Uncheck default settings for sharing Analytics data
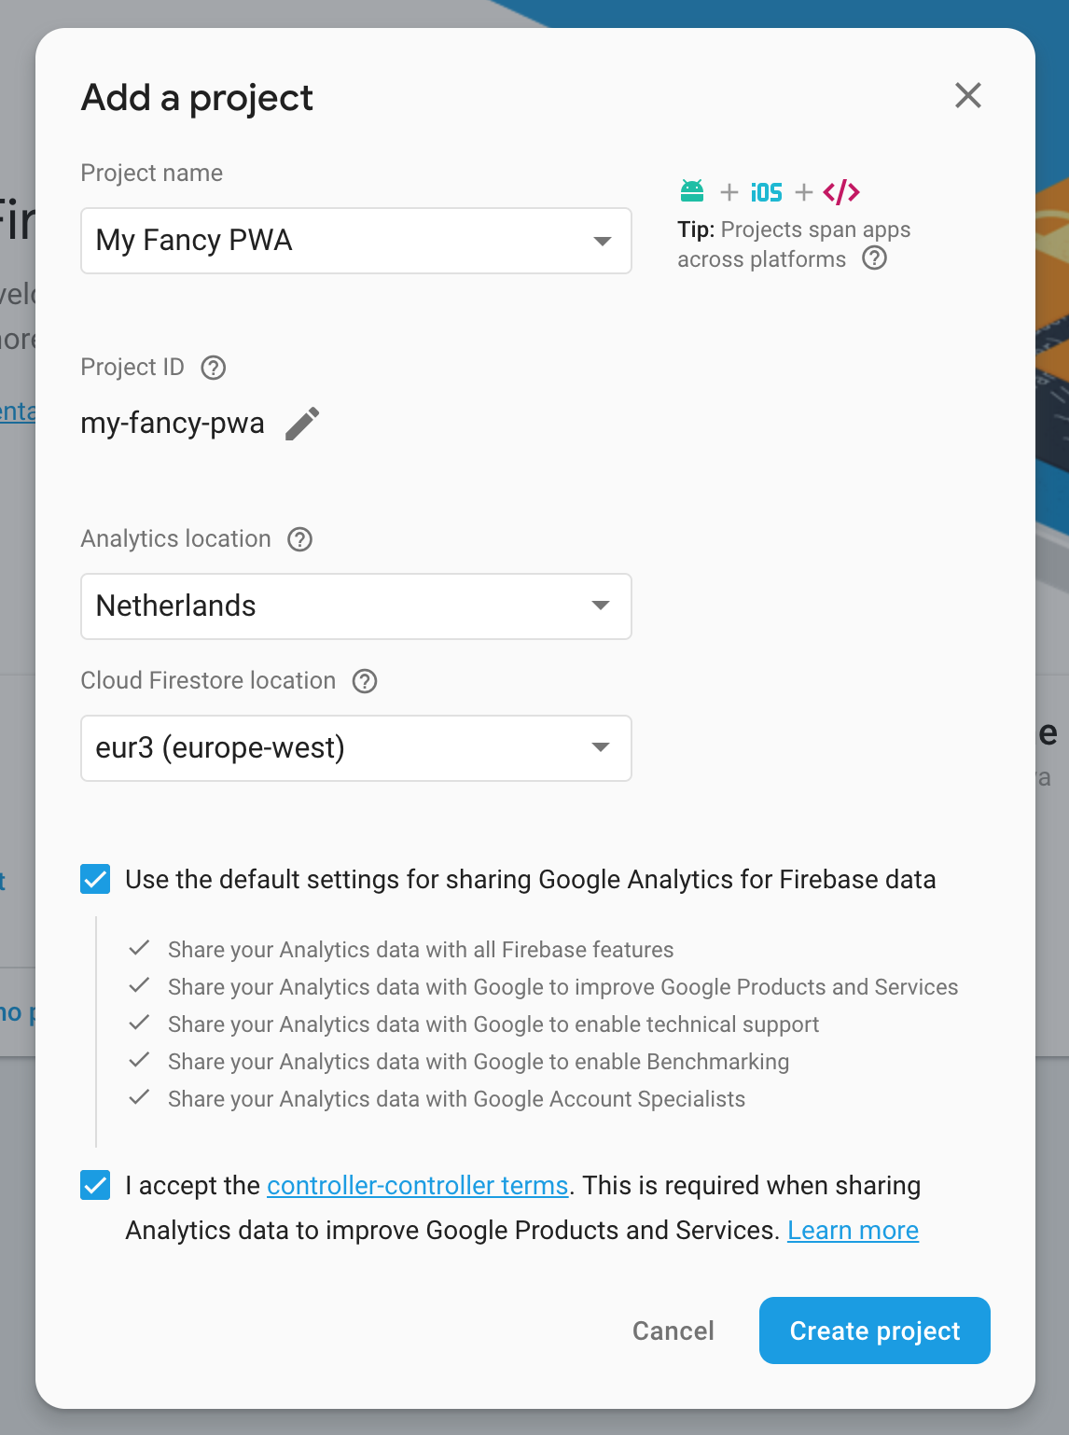 point(95,879)
